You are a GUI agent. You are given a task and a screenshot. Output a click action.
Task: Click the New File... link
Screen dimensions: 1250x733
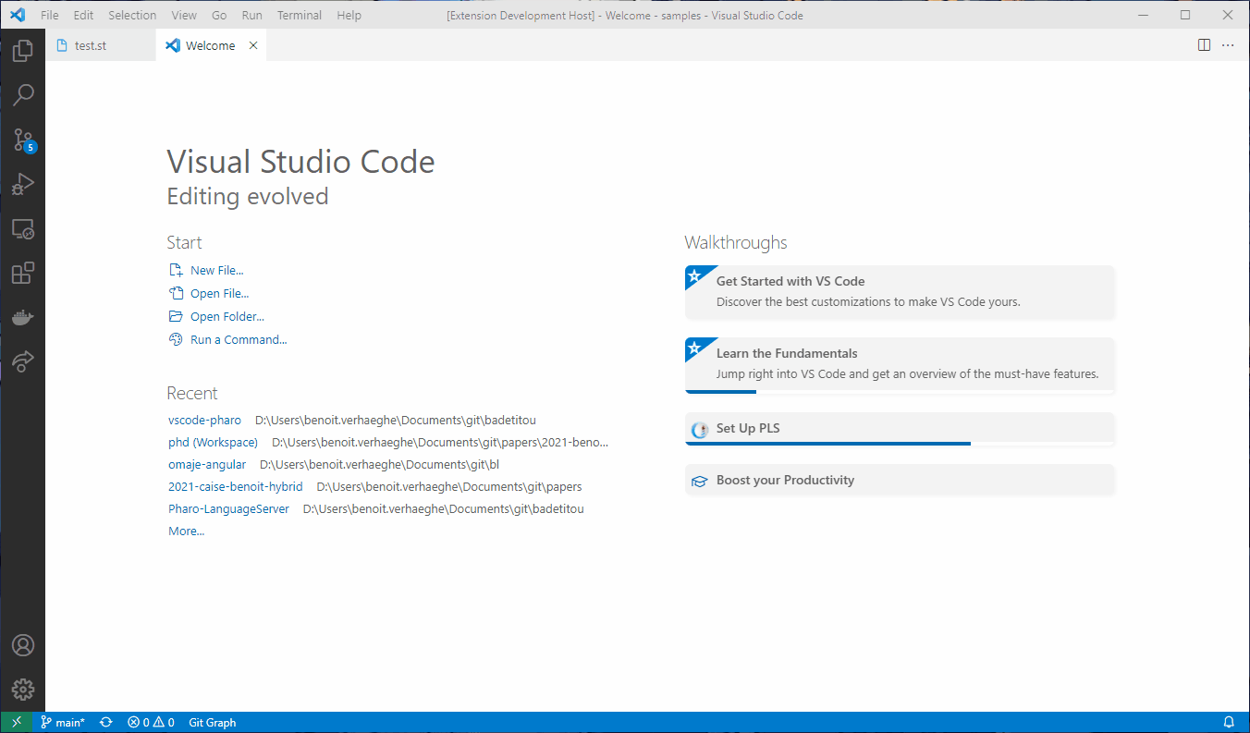pyautogui.click(x=217, y=271)
